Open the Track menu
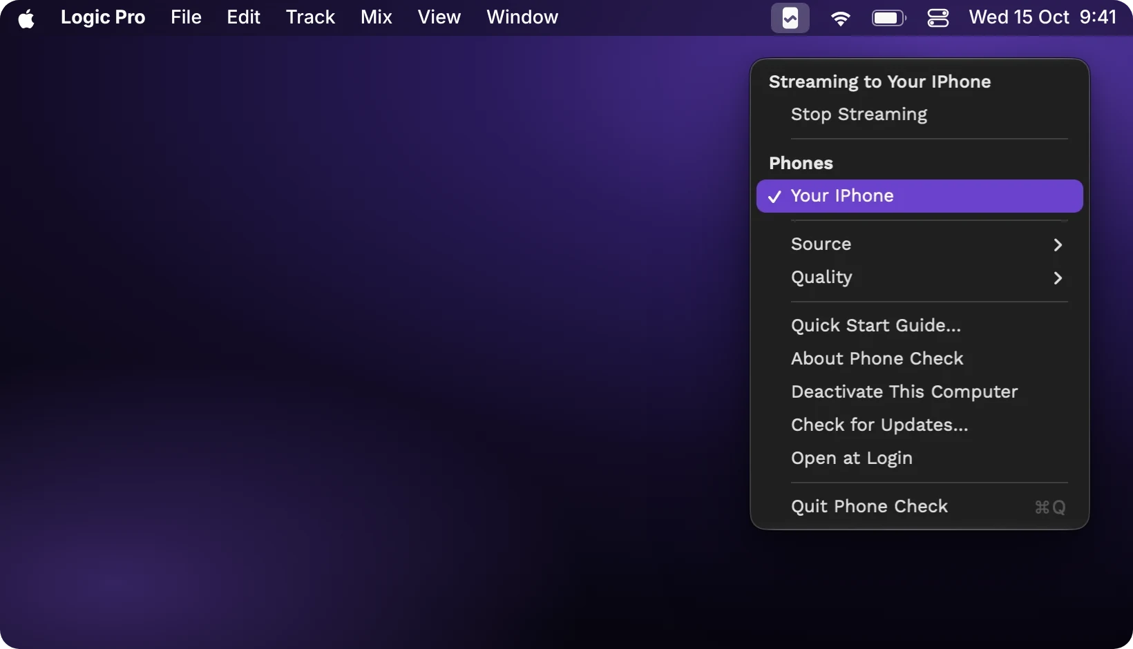The width and height of the screenshot is (1133, 649). [311, 17]
